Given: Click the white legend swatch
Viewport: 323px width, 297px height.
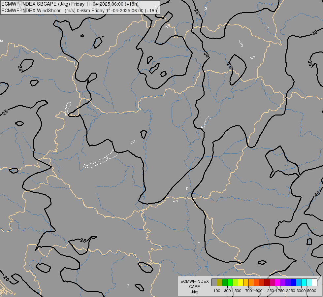Looking at the screenshot, I should [x=314, y=282].
